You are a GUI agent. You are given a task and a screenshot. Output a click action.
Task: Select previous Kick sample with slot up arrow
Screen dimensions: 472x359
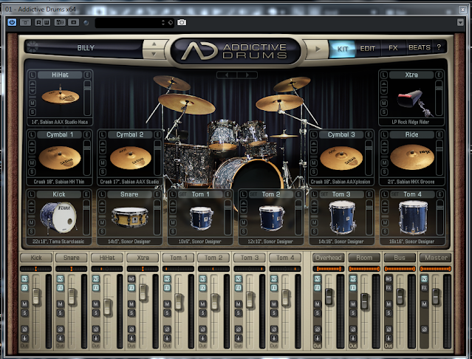point(31,203)
